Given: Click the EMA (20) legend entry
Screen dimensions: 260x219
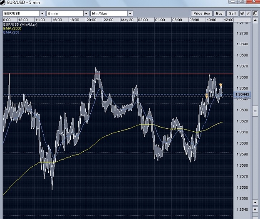Looking at the screenshot, I should click(x=11, y=32).
